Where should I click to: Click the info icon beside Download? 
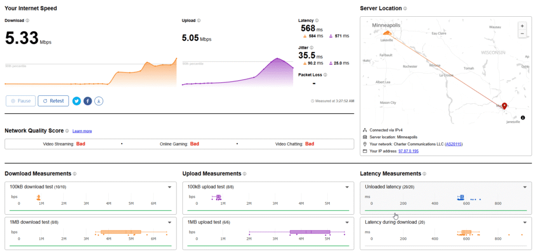(27, 21)
